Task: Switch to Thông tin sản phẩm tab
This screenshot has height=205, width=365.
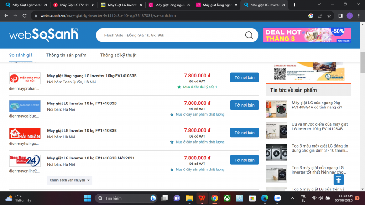Action: (66, 55)
